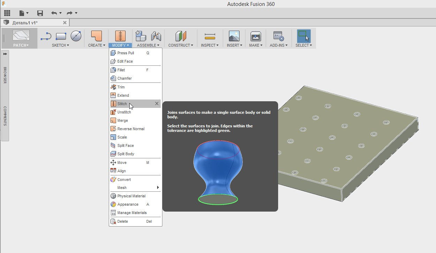Open the CONSTRUCT dropdown menu

click(x=181, y=45)
